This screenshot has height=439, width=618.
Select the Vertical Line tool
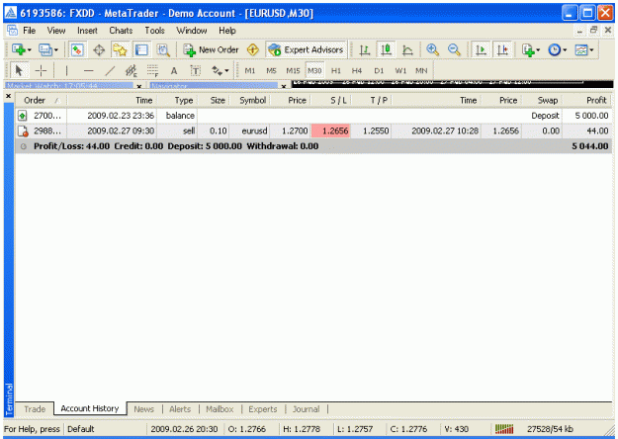coord(66,71)
